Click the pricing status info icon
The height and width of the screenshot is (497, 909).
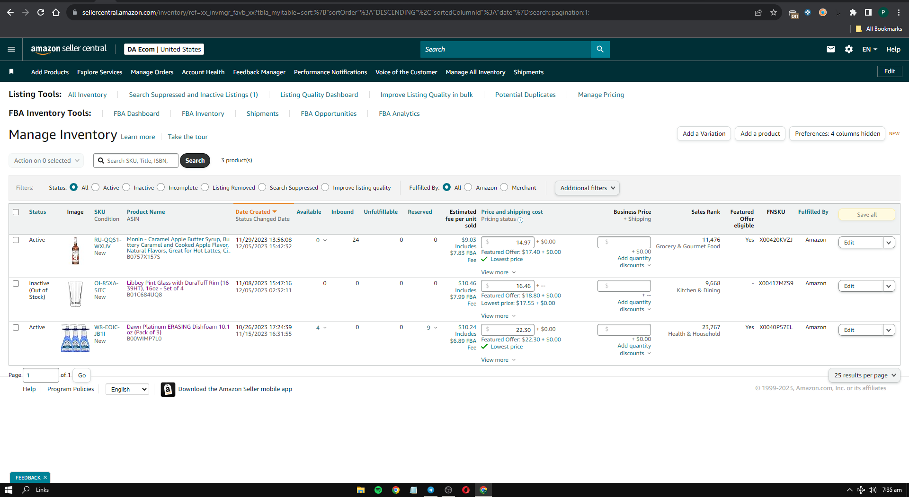point(520,220)
